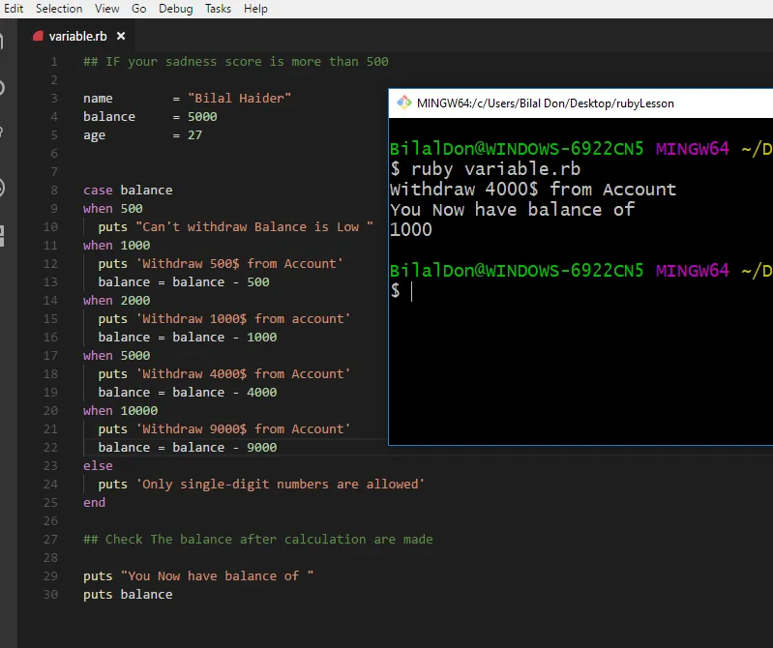
Task: Click the 'when 500' line
Action: click(113, 209)
